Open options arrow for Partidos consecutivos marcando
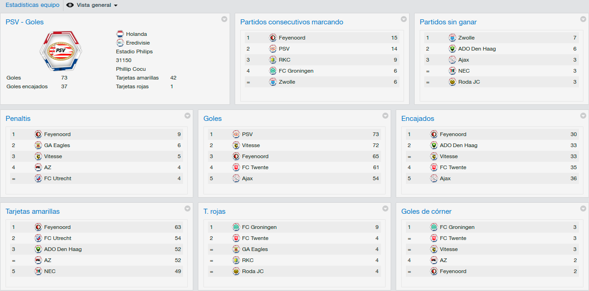The image size is (589, 291). (x=404, y=19)
